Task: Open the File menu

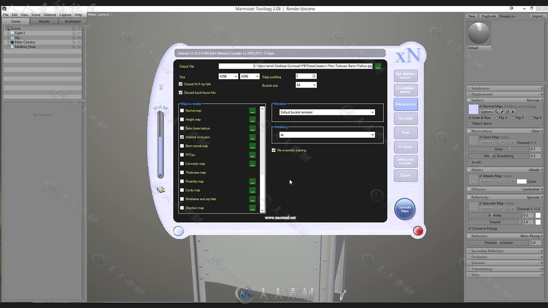Action: [x=6, y=15]
